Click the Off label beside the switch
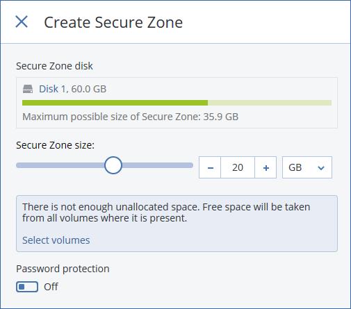Viewport: 351px width, 309px height. (51, 287)
